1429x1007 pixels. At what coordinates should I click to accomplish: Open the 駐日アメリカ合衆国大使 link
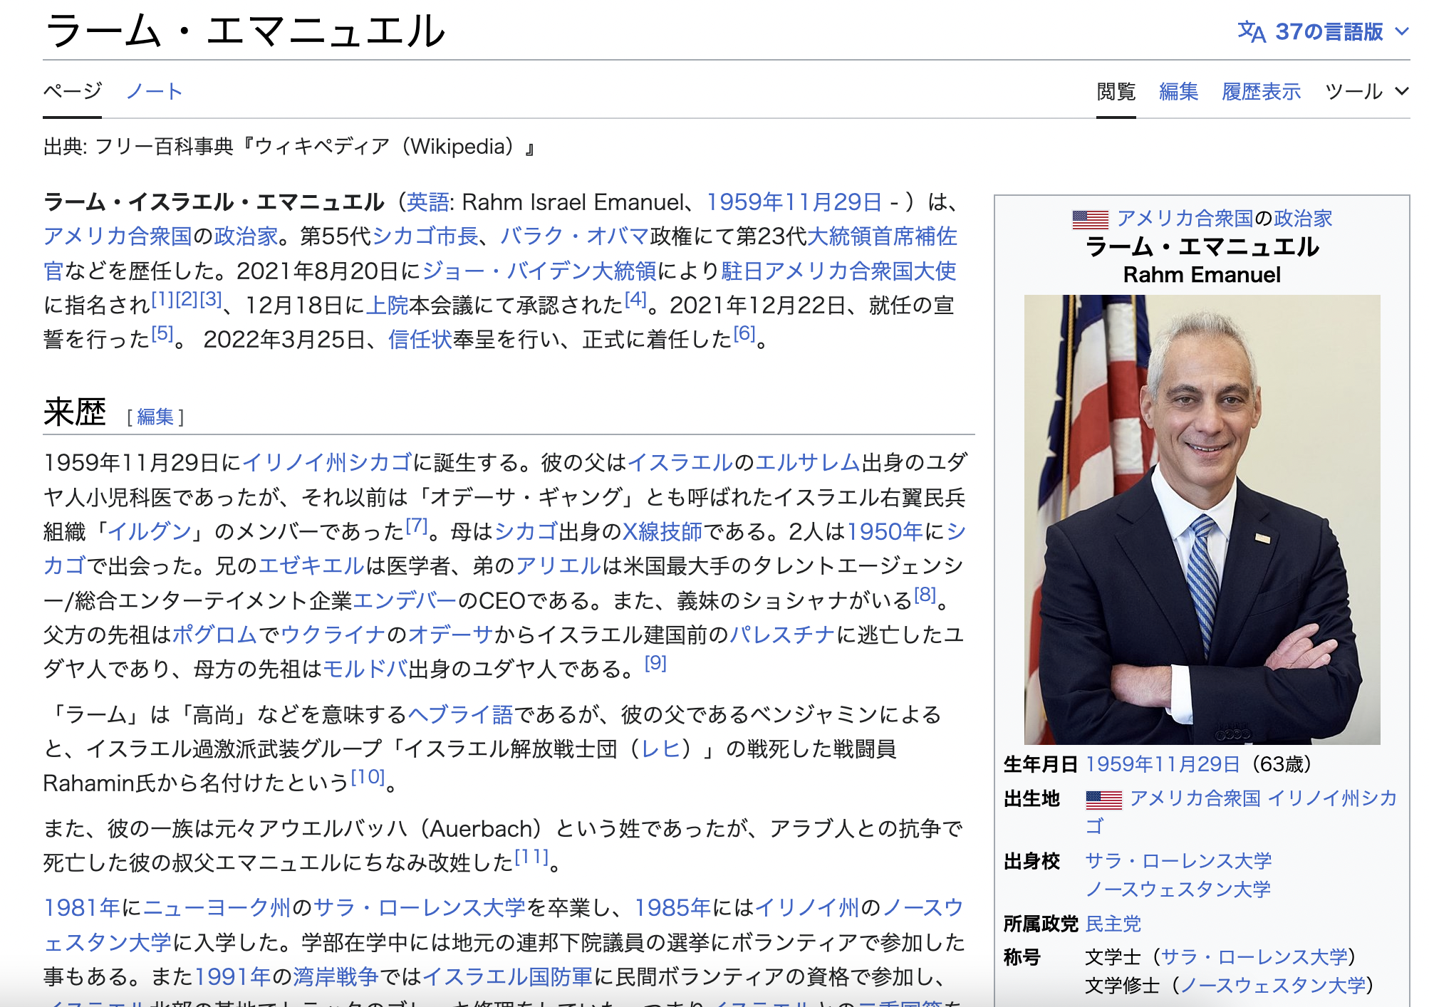tap(838, 271)
